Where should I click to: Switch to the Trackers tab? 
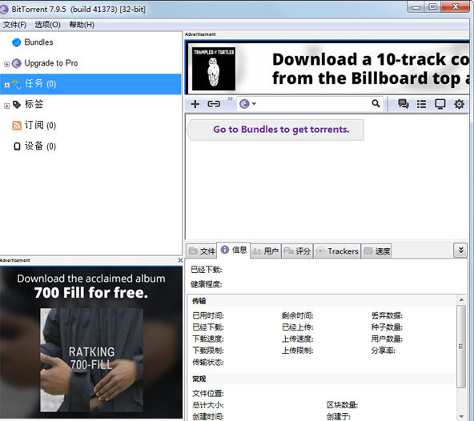coord(337,251)
